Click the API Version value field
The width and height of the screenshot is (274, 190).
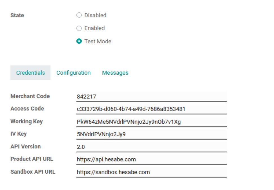coord(151,147)
